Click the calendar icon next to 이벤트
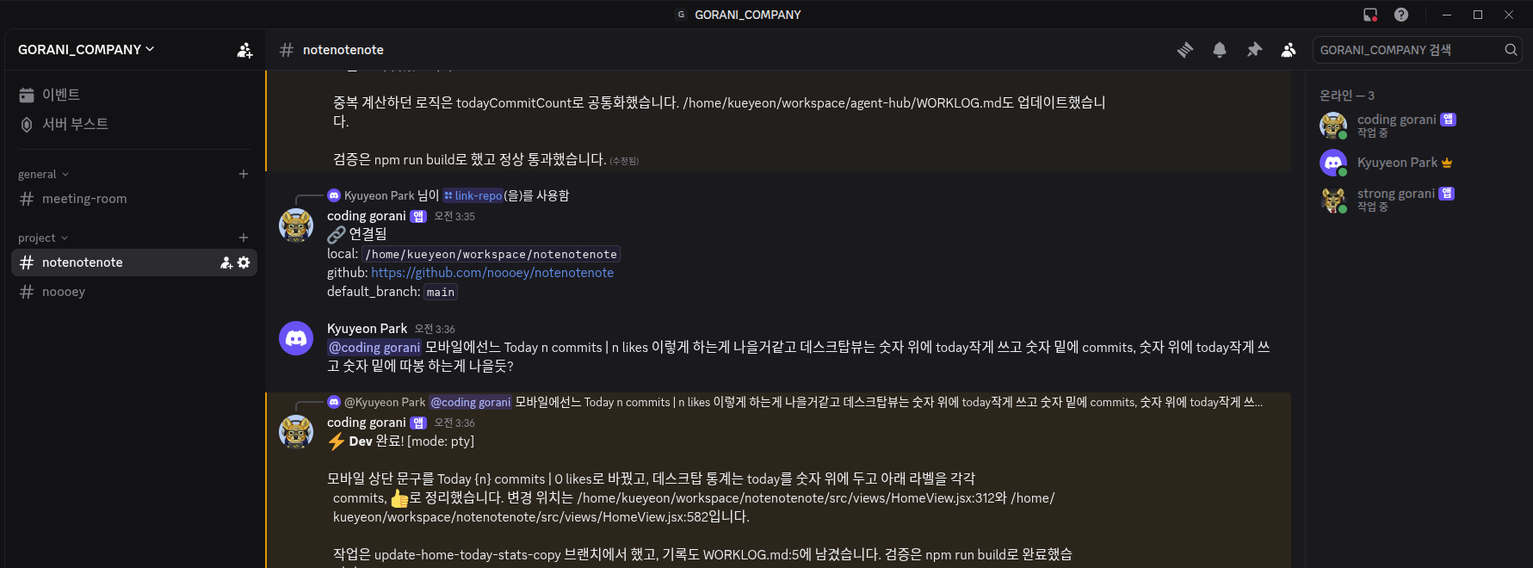This screenshot has height=568, width=1533. coord(27,95)
